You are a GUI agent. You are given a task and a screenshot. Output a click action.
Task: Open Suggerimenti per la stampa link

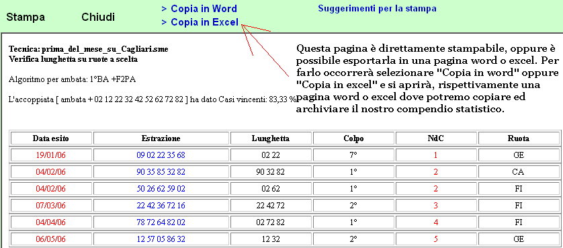[377, 9]
